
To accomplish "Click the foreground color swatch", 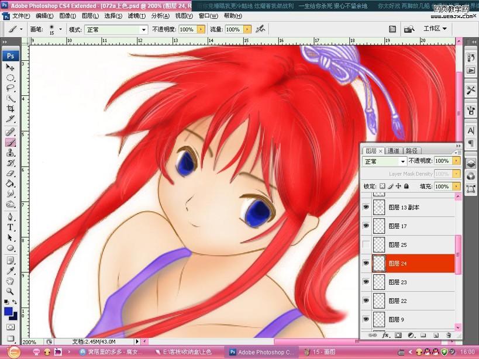I will (x=8, y=312).
